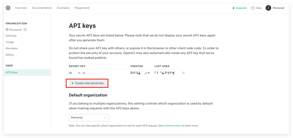The image size is (293, 138).
Task: Open Billing in the sidebar
Action: click(10, 55)
